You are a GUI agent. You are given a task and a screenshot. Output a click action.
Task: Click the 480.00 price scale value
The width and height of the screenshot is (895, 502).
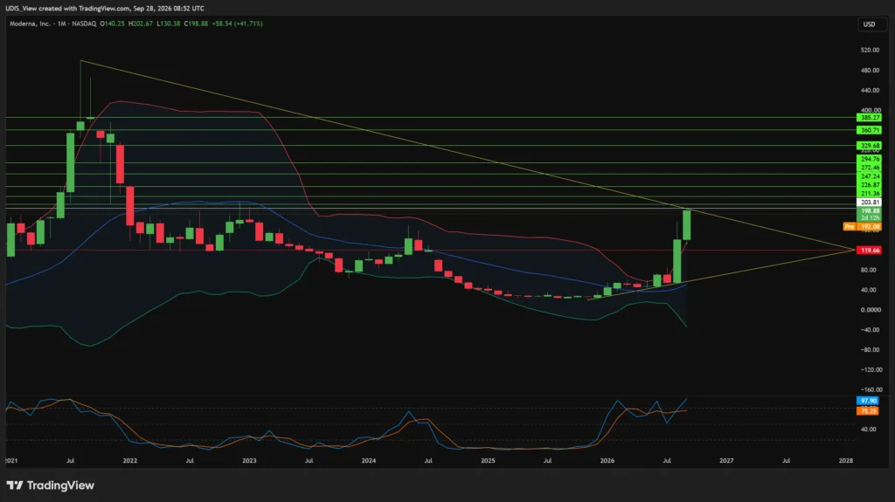click(870, 70)
